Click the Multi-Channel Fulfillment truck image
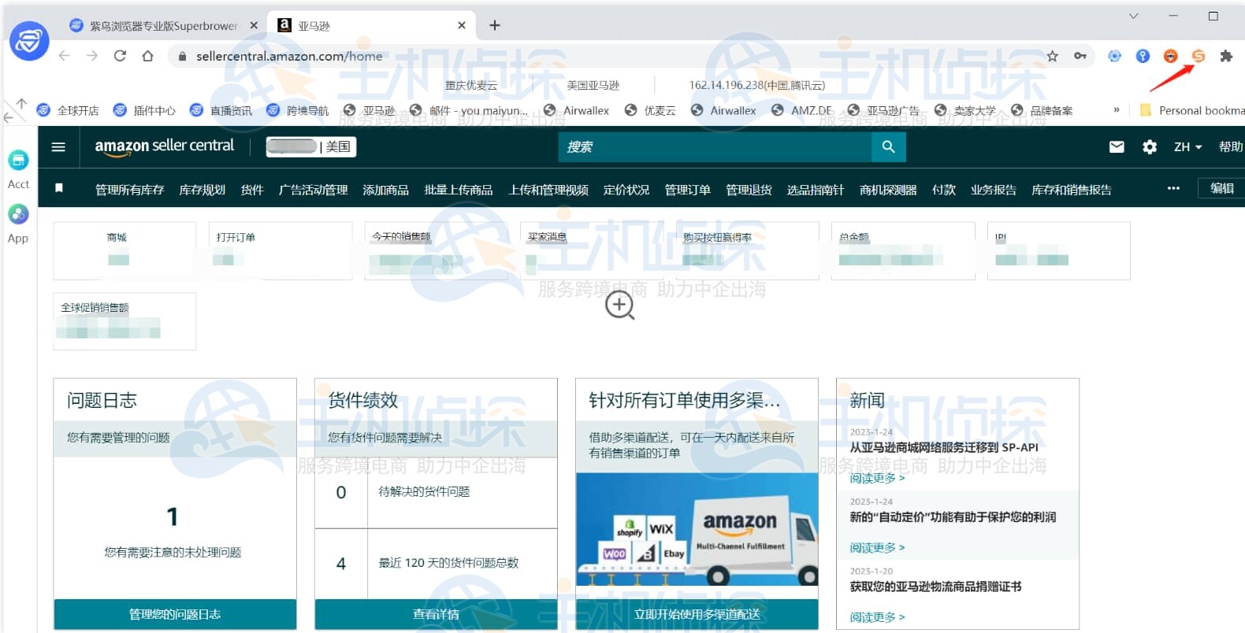The image size is (1245, 633). [697, 530]
